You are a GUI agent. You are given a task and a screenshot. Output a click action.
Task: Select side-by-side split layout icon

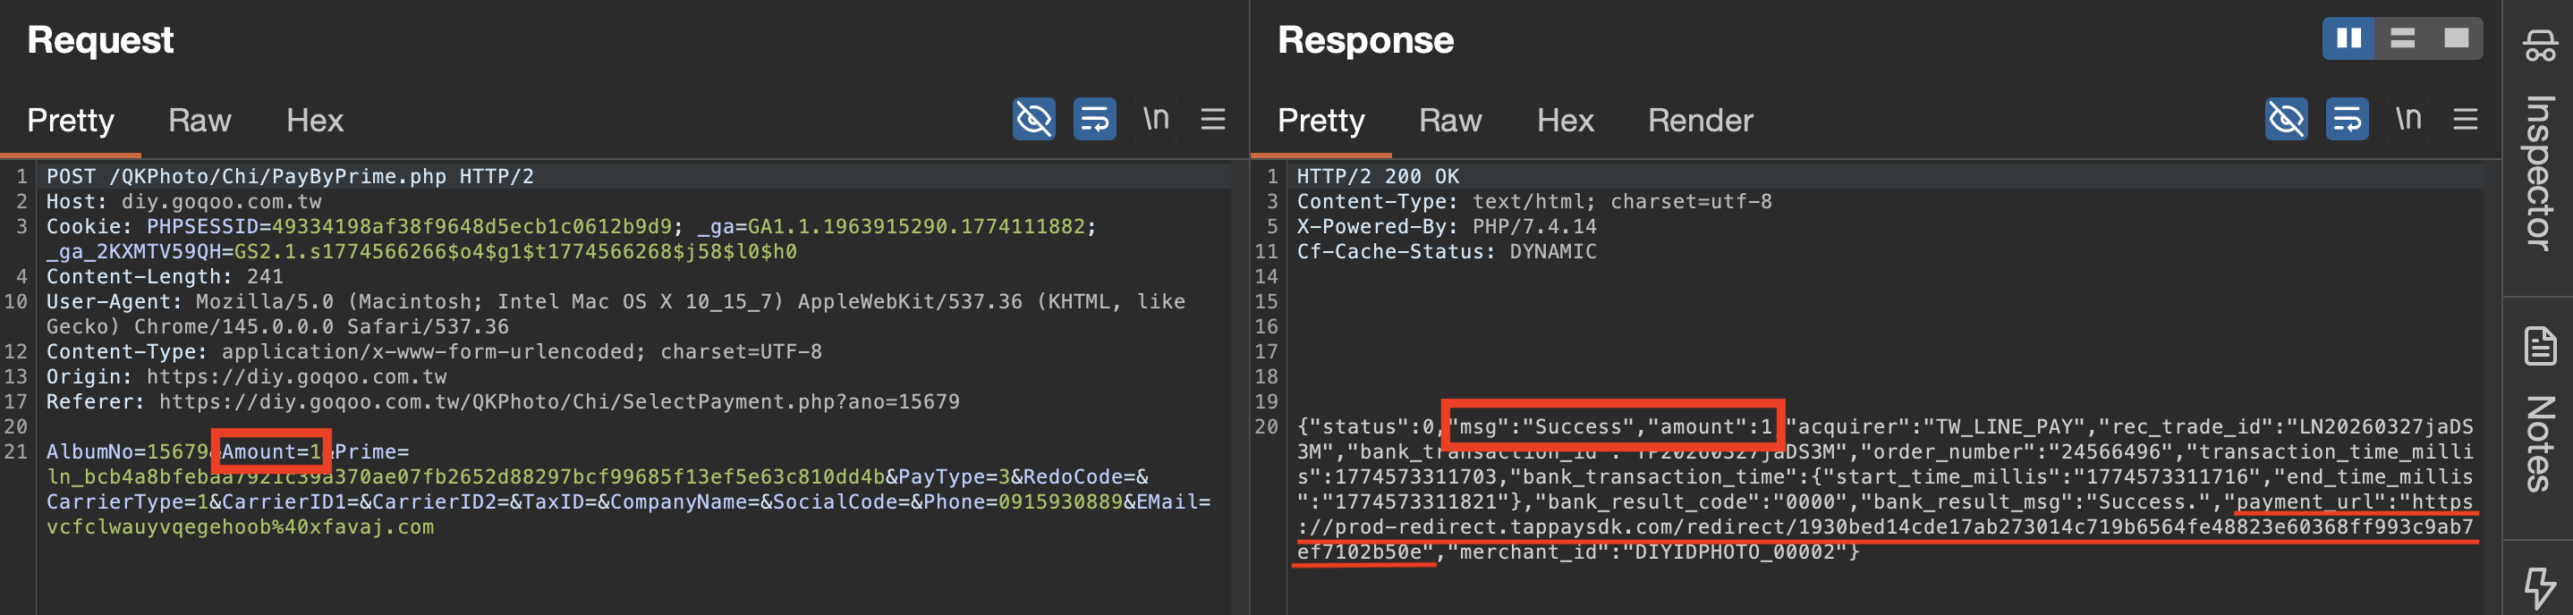[2349, 39]
